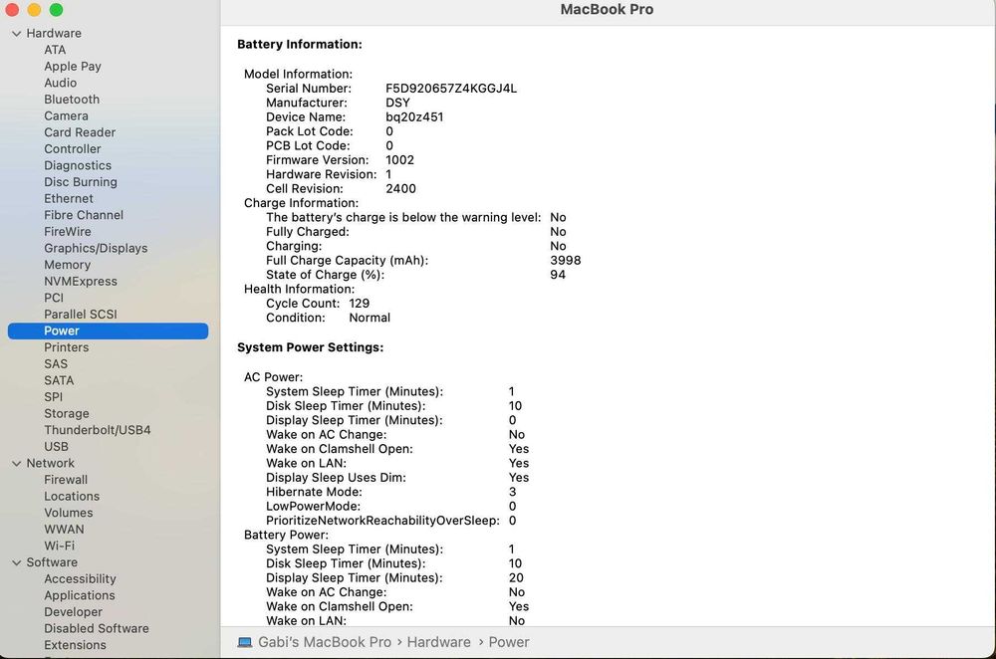Open Accessibility software details
The image size is (996, 659).
click(x=80, y=579)
